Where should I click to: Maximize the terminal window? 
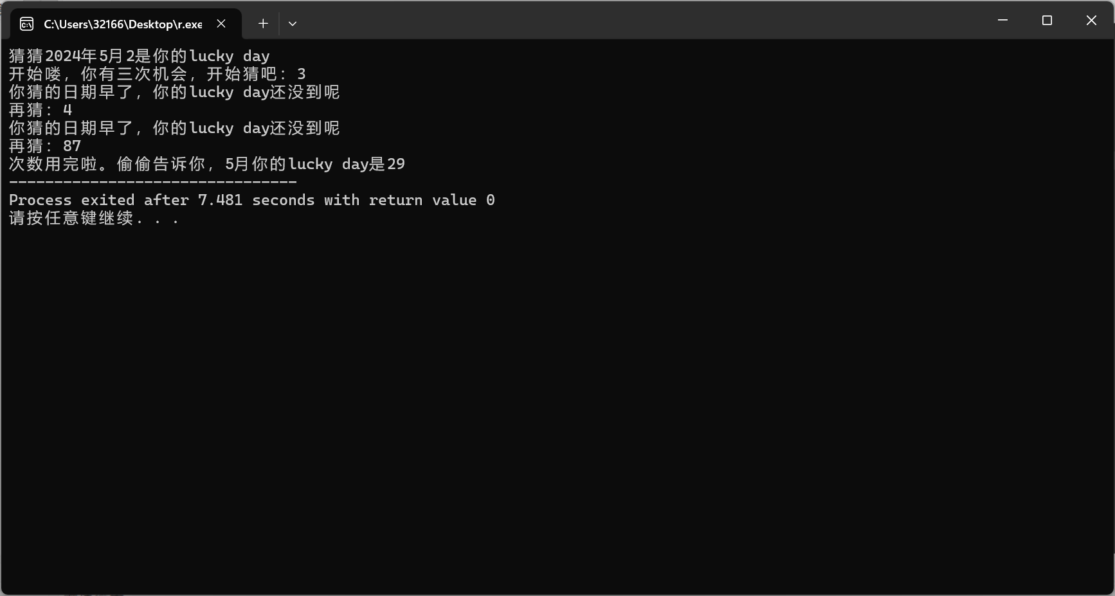tap(1047, 21)
